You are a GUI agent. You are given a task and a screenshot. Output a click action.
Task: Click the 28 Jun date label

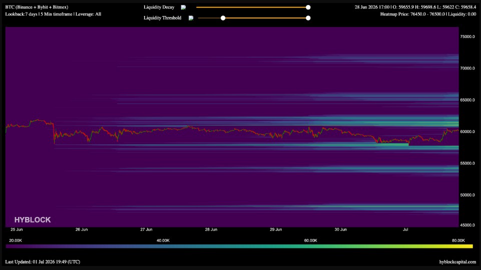(211, 229)
